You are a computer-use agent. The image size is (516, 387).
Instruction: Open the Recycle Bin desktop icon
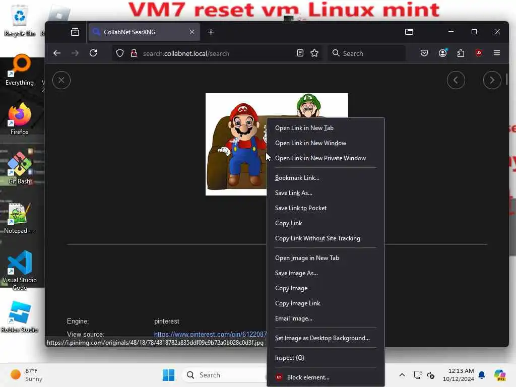point(20,20)
